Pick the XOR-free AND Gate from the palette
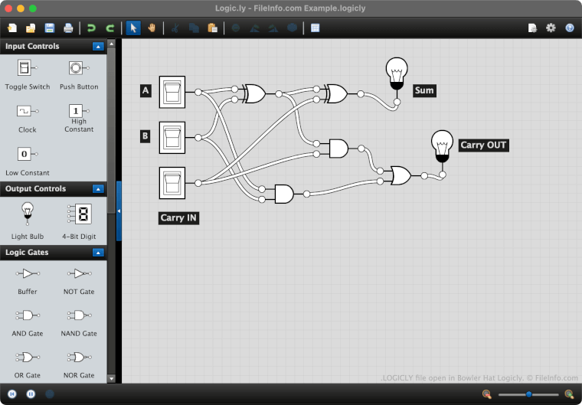The height and width of the screenshot is (405, 582). click(27, 315)
